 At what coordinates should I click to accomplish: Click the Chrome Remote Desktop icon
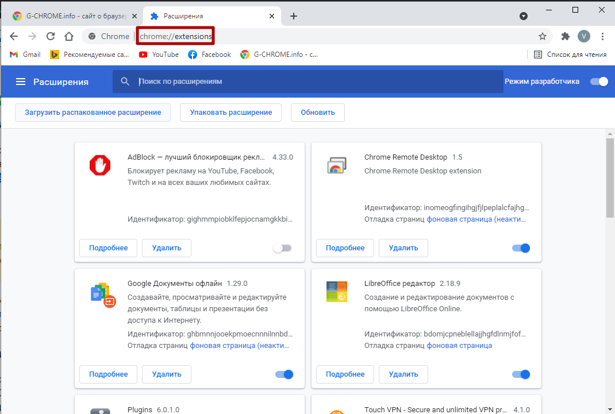pos(337,165)
